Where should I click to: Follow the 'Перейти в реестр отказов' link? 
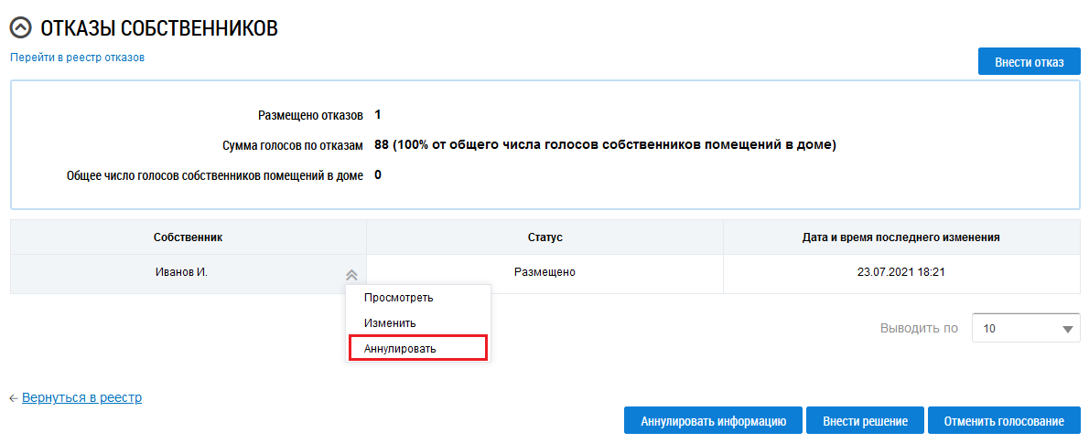78,57
